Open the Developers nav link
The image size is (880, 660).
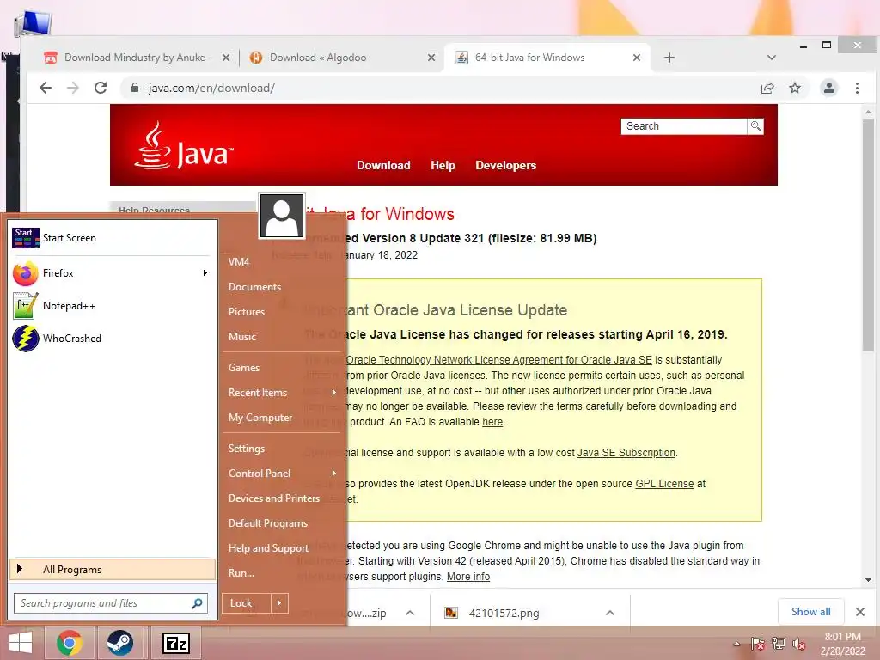click(505, 165)
